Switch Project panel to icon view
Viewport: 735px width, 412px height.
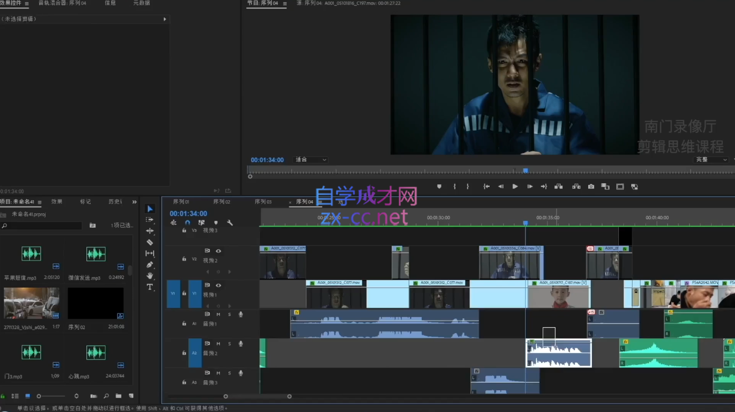[x=28, y=396]
